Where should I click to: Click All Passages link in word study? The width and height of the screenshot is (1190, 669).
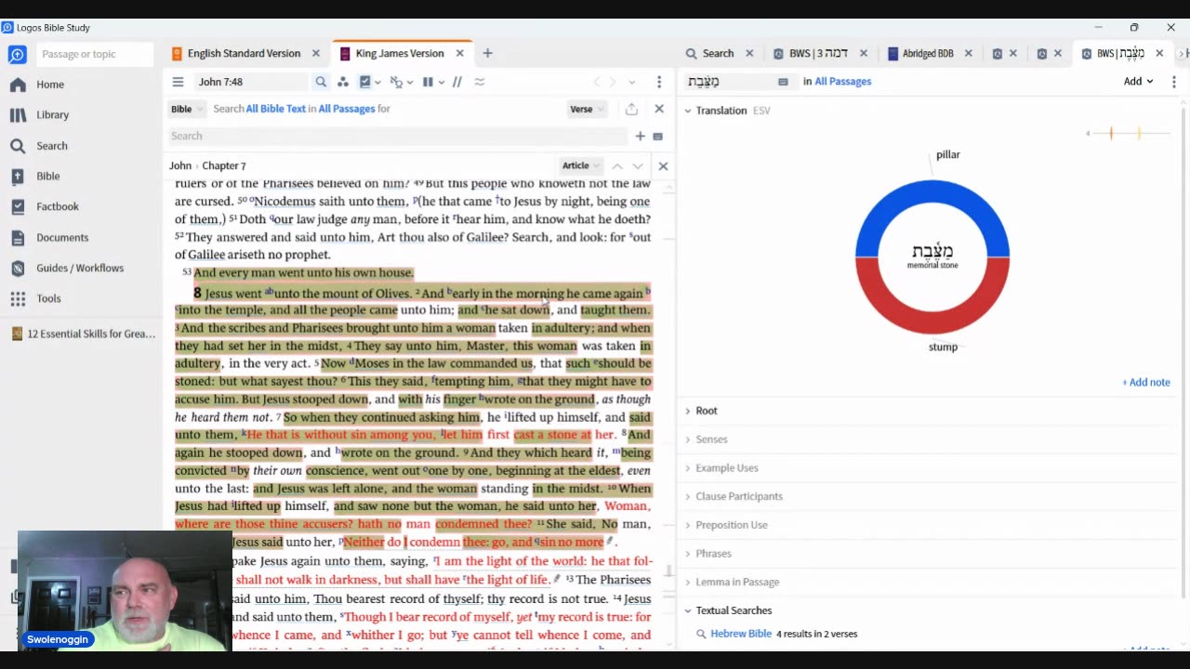click(x=843, y=82)
